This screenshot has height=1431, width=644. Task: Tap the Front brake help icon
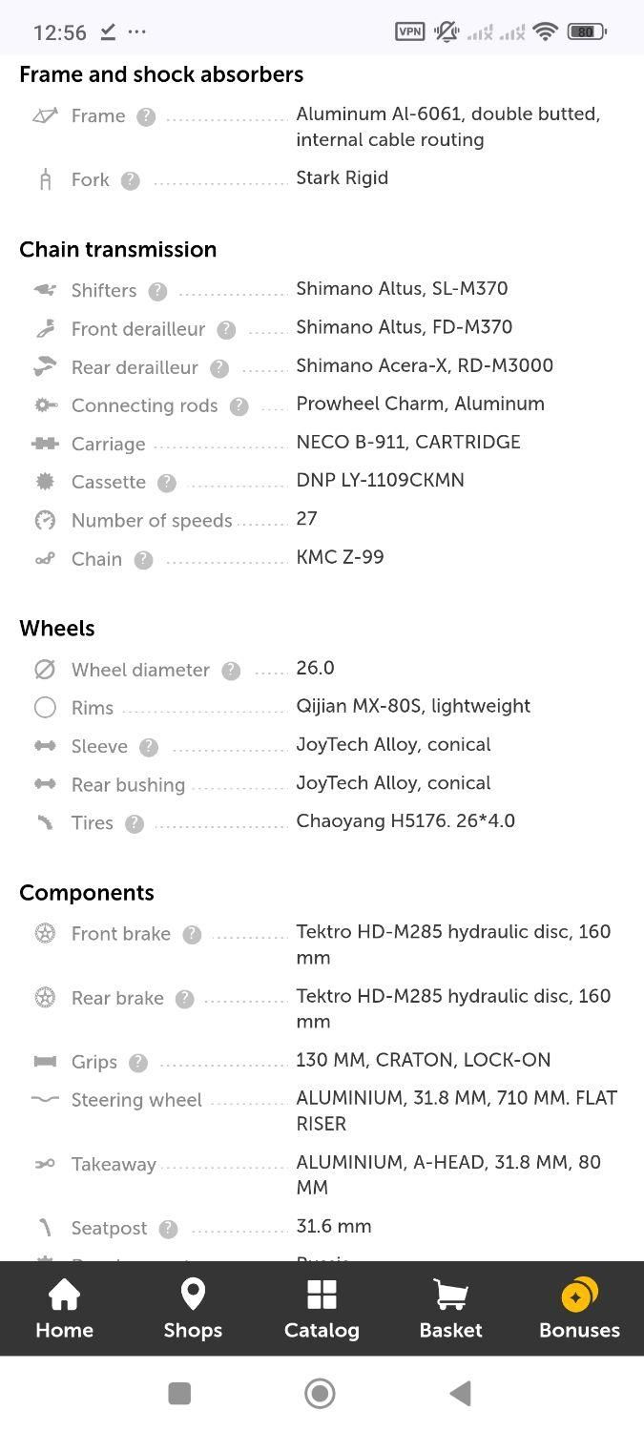[192, 935]
